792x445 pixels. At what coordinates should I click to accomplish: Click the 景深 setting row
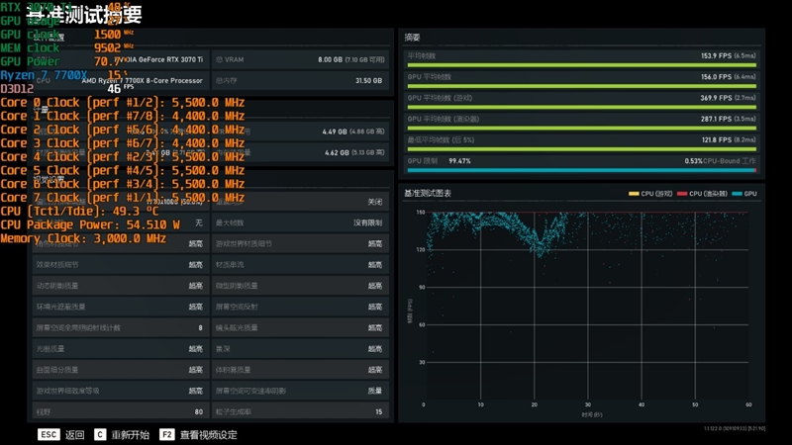[x=300, y=349]
